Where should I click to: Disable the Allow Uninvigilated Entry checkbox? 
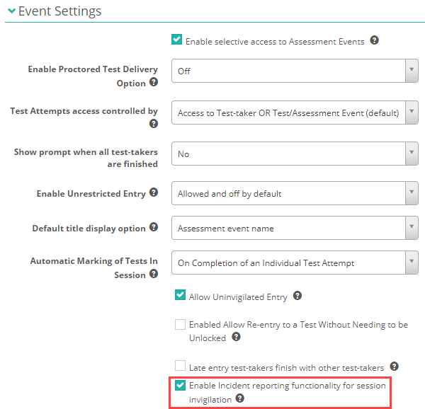pyautogui.click(x=181, y=296)
